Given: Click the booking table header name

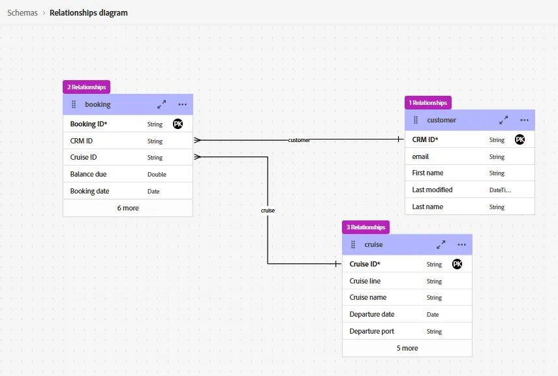Looking at the screenshot, I should pyautogui.click(x=97, y=104).
